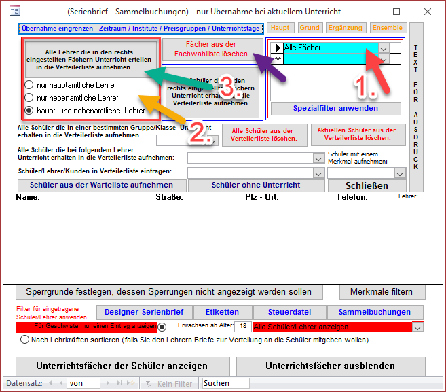Open the 'Schüler mit einem Merkmal' dropdown
This screenshot has height=392, width=446.
tap(401, 173)
